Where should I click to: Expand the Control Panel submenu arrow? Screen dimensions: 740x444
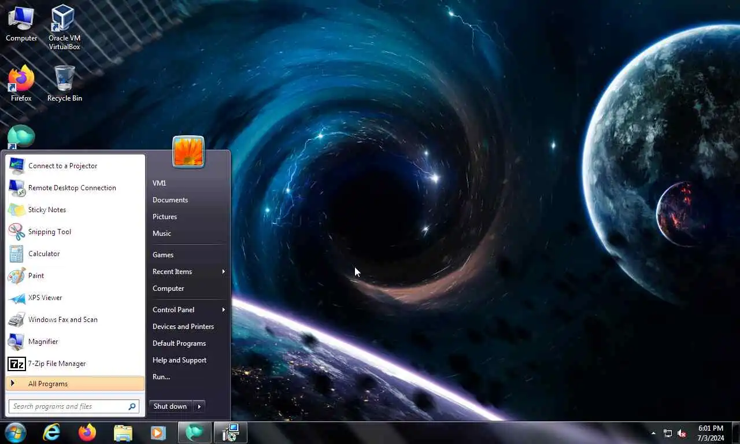223,310
